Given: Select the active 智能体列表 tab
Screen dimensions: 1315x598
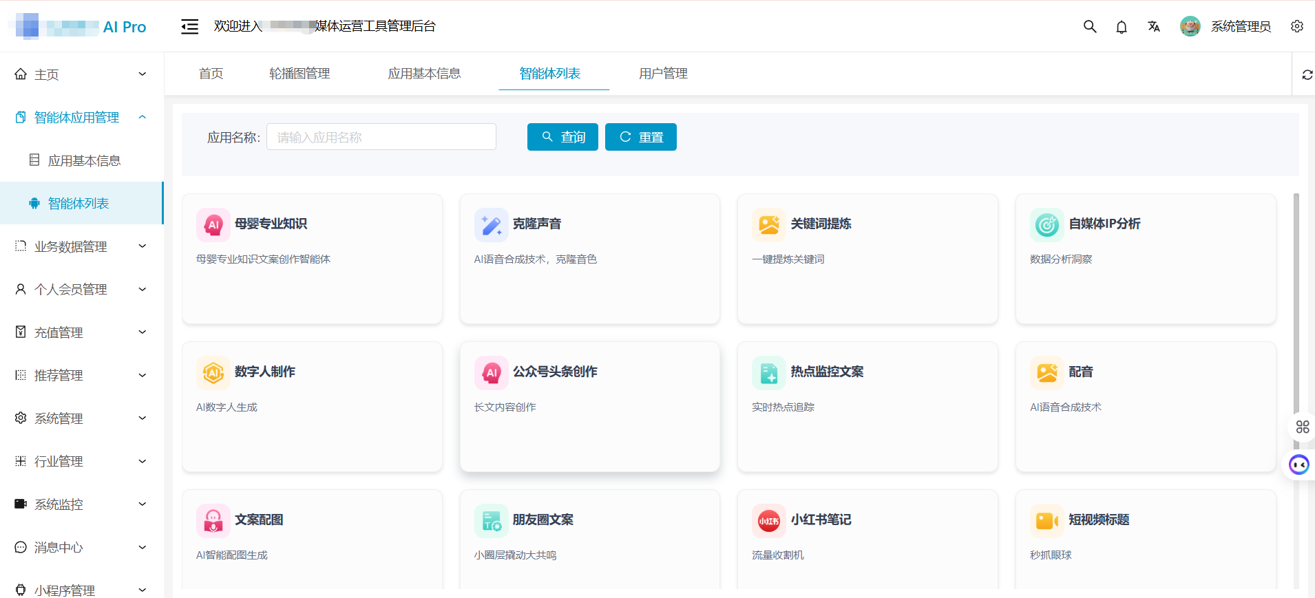Looking at the screenshot, I should (549, 74).
